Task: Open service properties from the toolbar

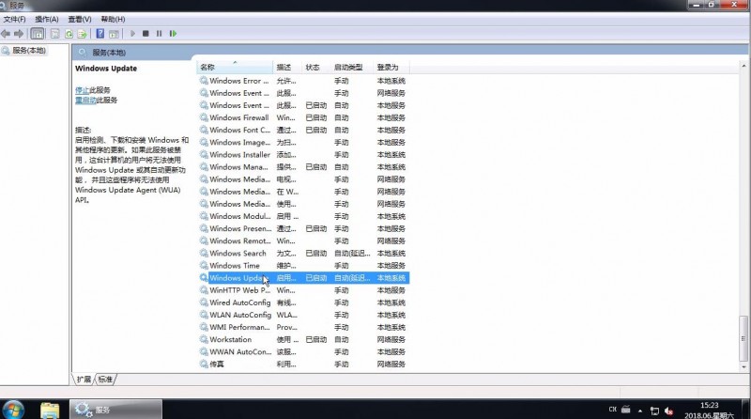Action: (x=55, y=34)
